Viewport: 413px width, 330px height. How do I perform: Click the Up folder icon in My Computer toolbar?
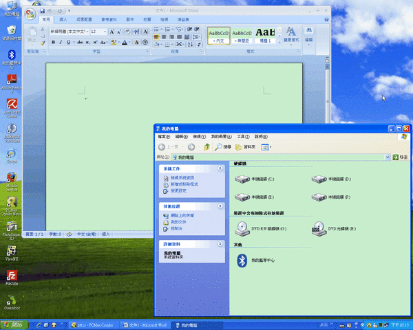206,147
